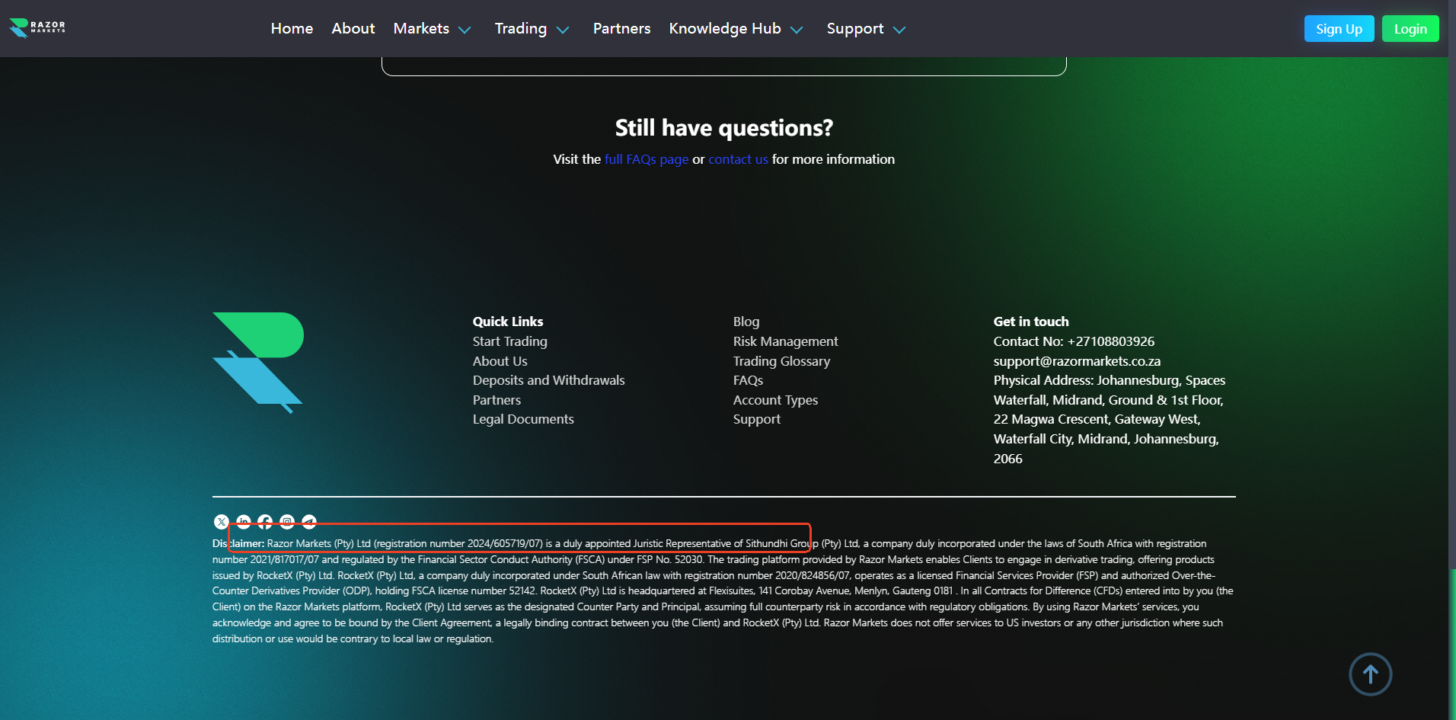Follow the contact us link
Screen dimensions: 1456x720
pos(738,159)
